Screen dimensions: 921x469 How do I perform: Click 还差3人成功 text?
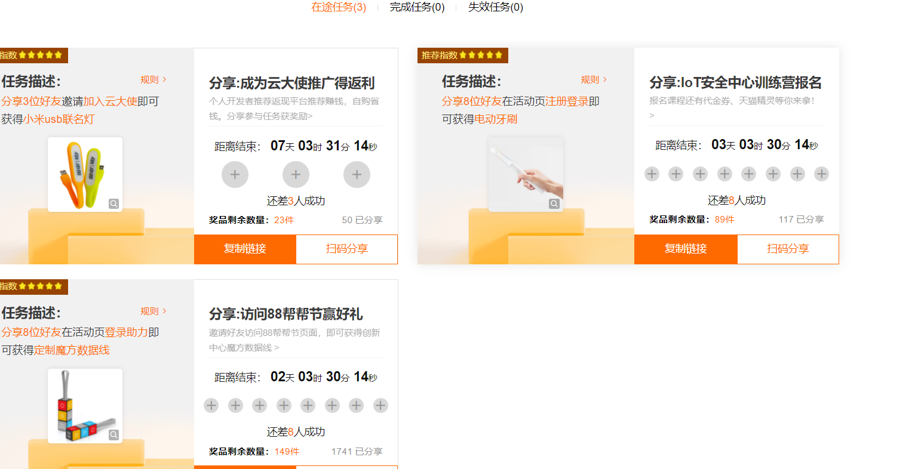[x=296, y=201]
